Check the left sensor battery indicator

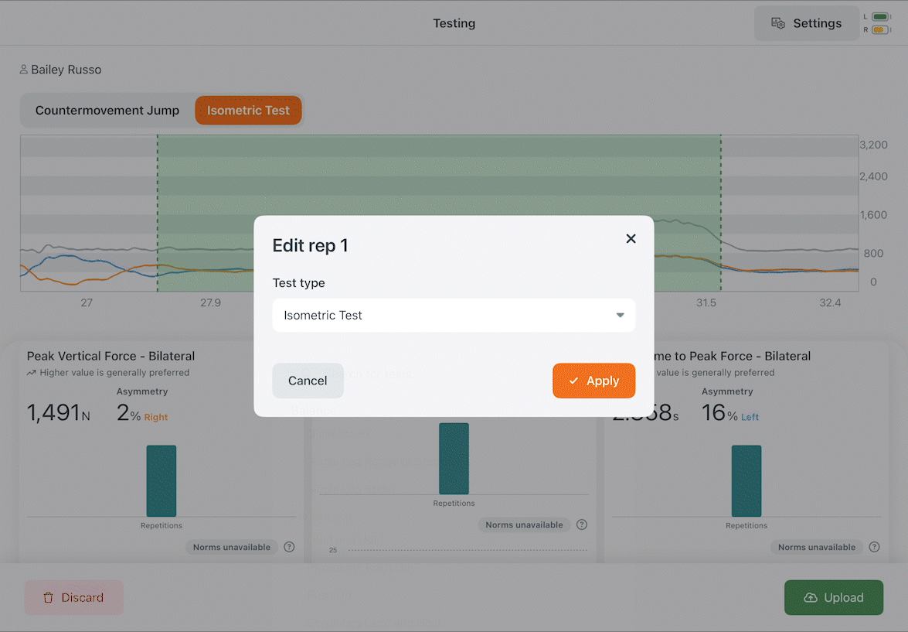(880, 17)
